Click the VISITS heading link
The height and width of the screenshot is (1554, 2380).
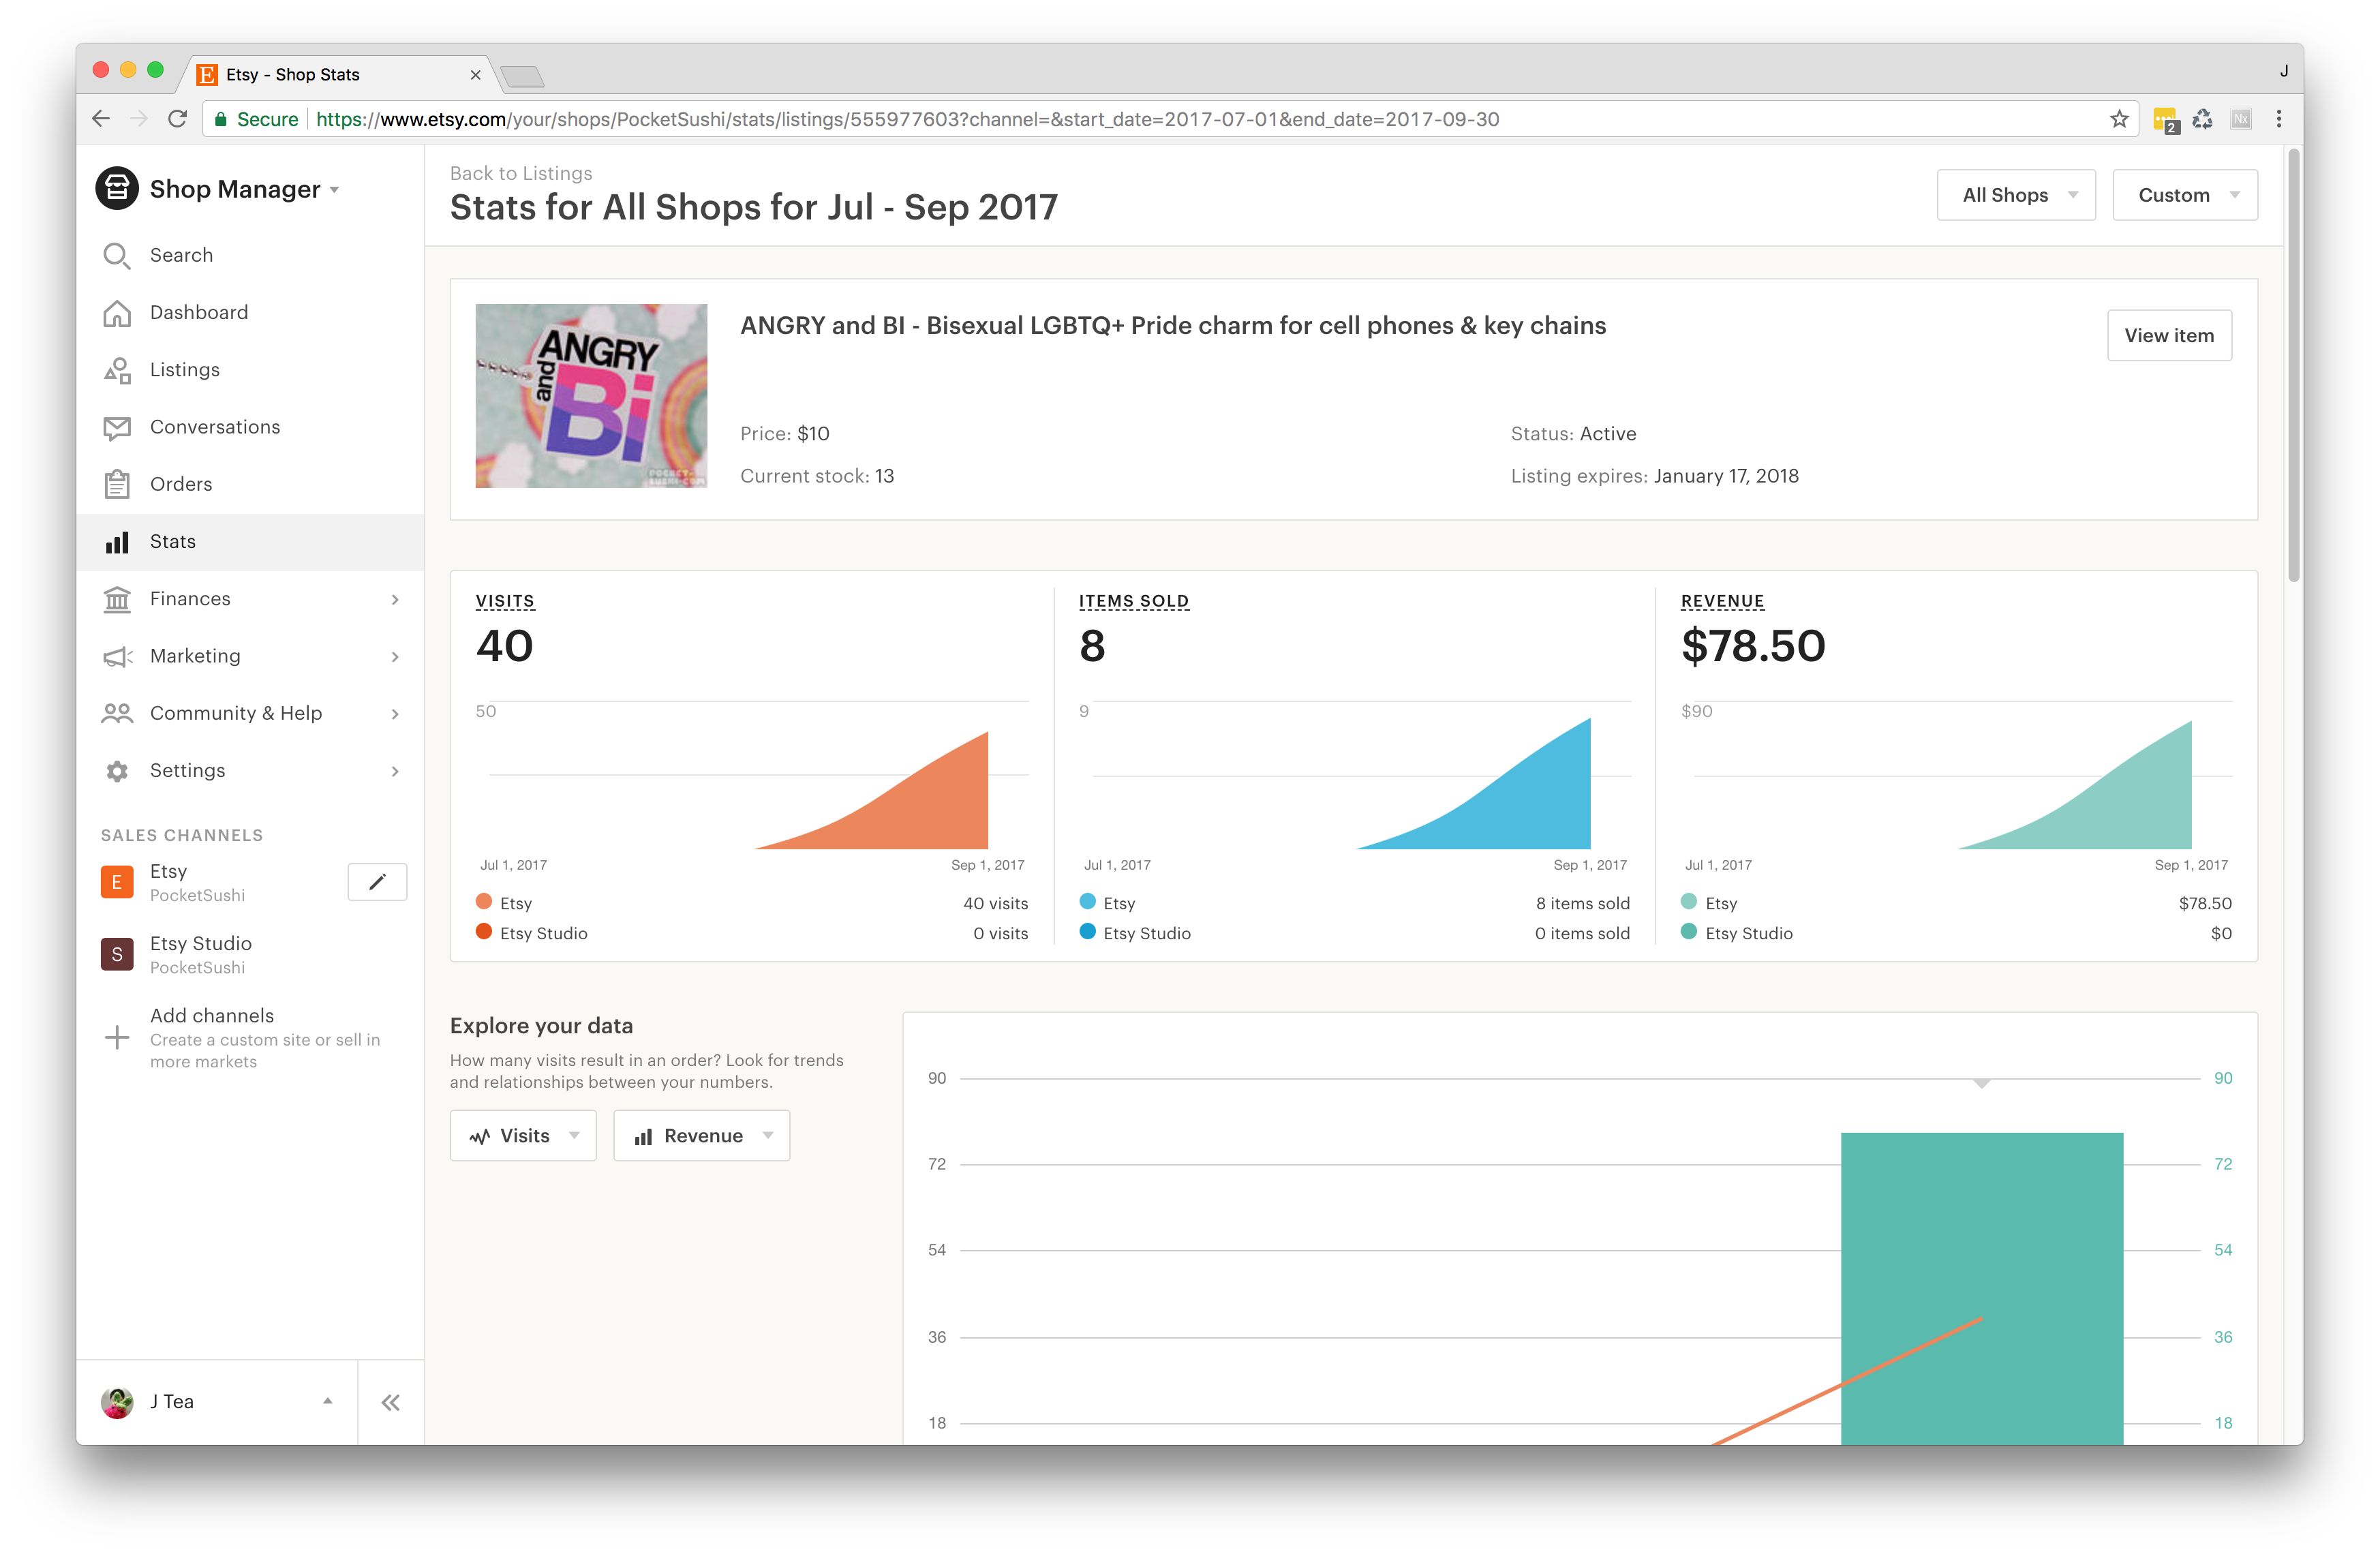(x=505, y=601)
